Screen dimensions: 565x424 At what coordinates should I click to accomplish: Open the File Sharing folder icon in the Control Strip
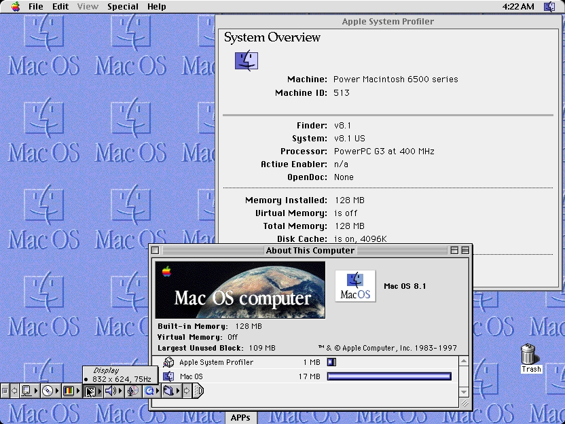tap(169, 391)
